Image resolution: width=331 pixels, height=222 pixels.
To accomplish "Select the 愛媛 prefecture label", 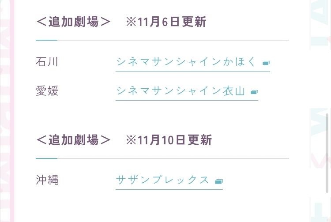I will pyautogui.click(x=47, y=91).
